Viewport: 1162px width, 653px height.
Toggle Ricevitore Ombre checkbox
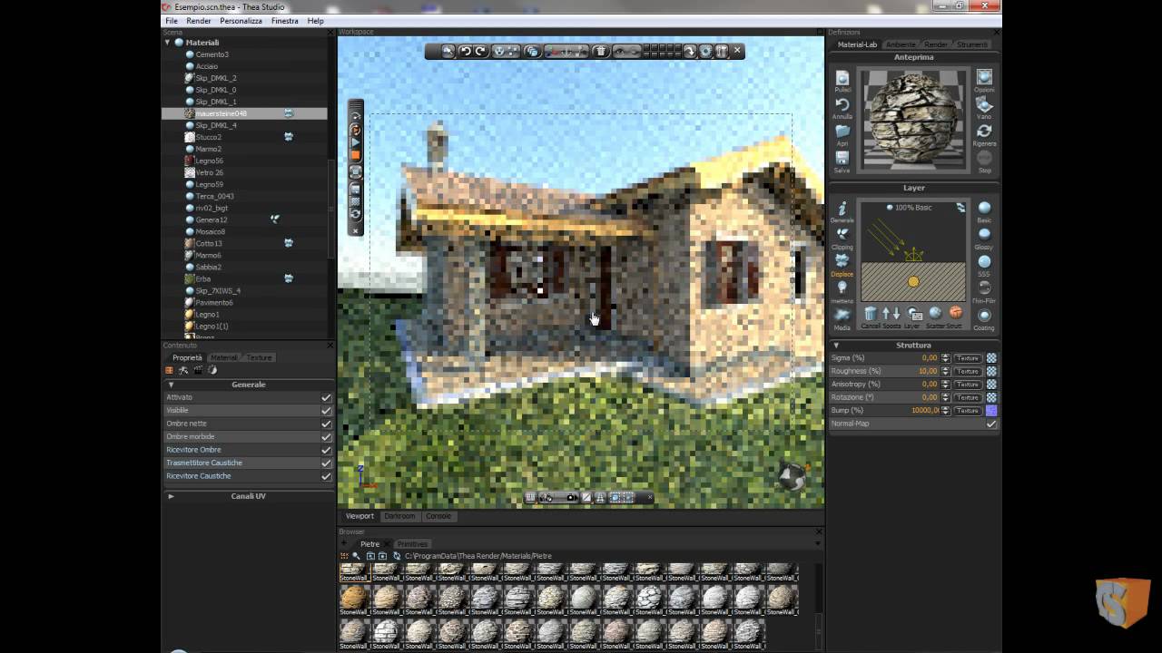[x=326, y=450]
